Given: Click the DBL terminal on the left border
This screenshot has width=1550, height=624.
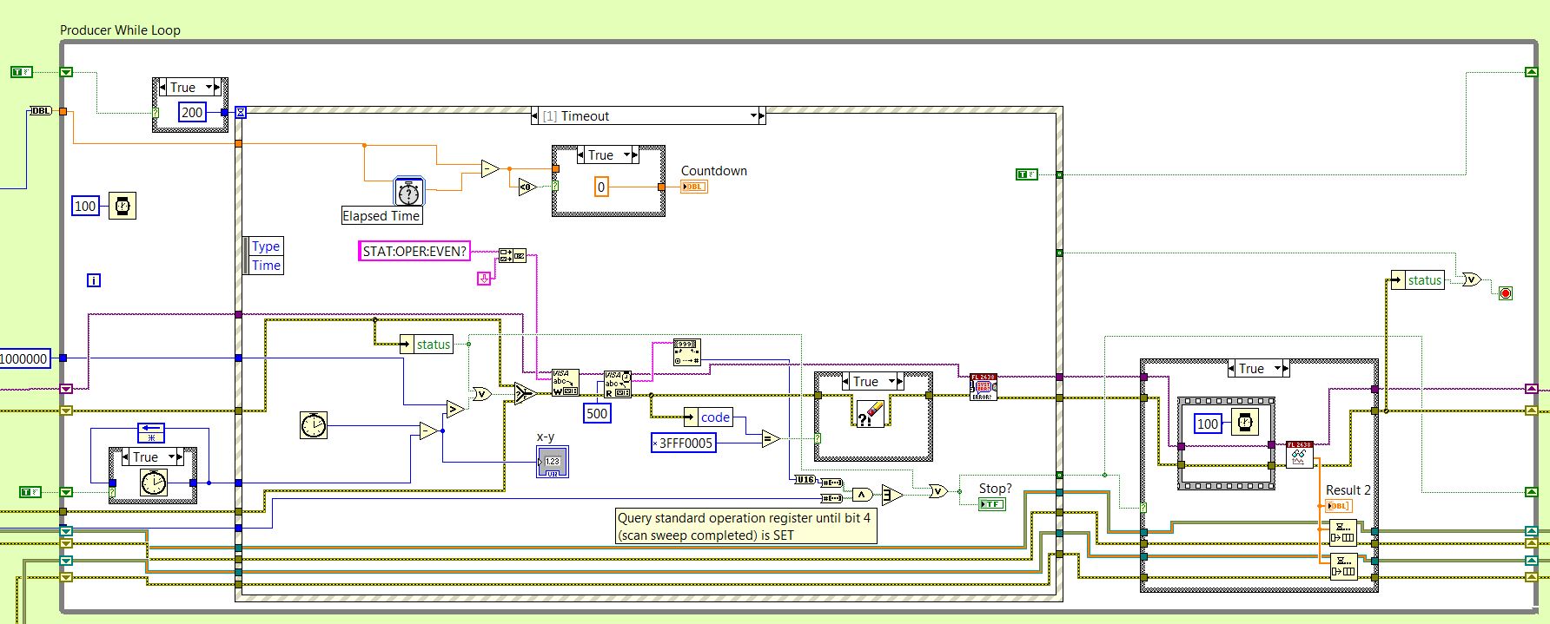Looking at the screenshot, I should click(41, 110).
